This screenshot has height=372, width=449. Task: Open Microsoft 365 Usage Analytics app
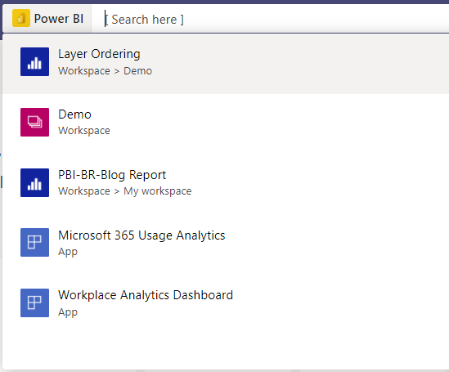(226, 244)
